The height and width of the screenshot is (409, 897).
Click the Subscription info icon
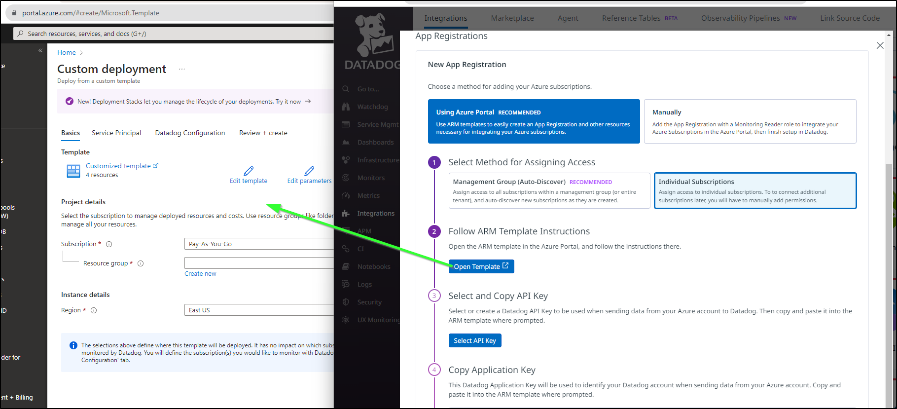109,244
